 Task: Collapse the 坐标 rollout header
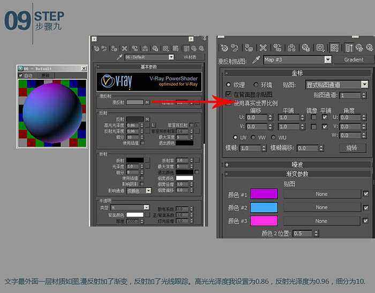pos(297,73)
